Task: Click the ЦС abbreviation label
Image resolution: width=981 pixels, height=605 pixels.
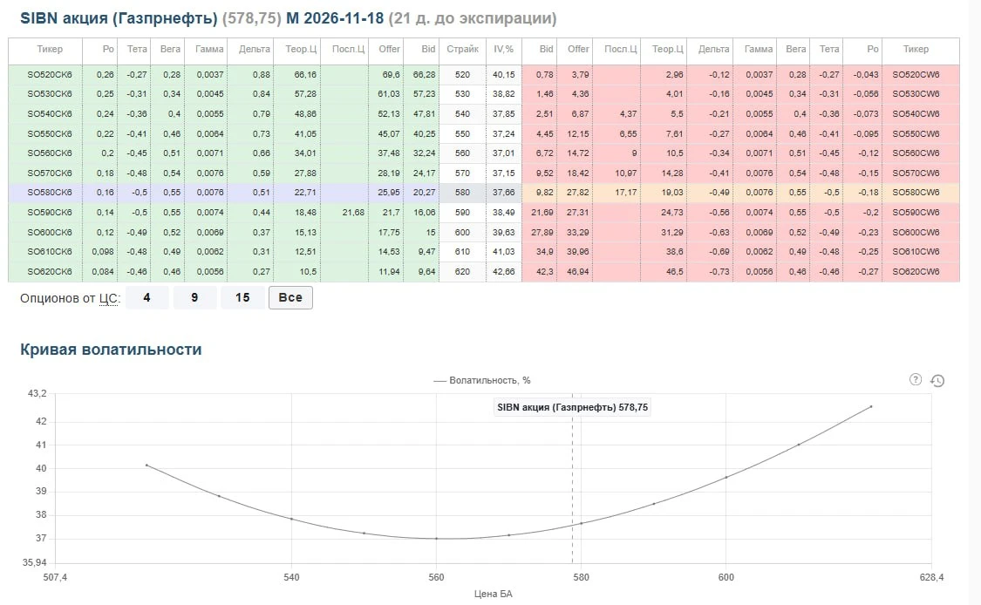Action: 108,298
